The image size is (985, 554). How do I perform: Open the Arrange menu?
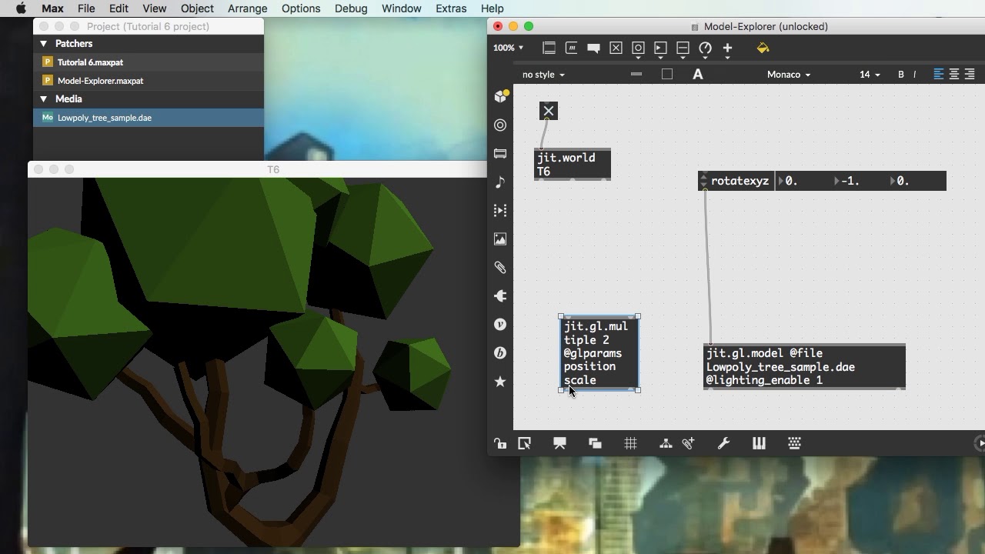[x=248, y=8]
